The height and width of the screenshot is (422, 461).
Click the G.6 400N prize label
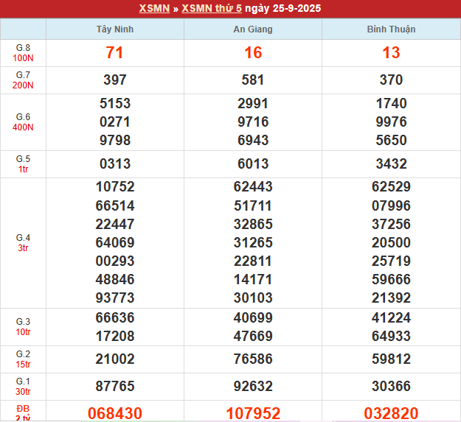(23, 122)
